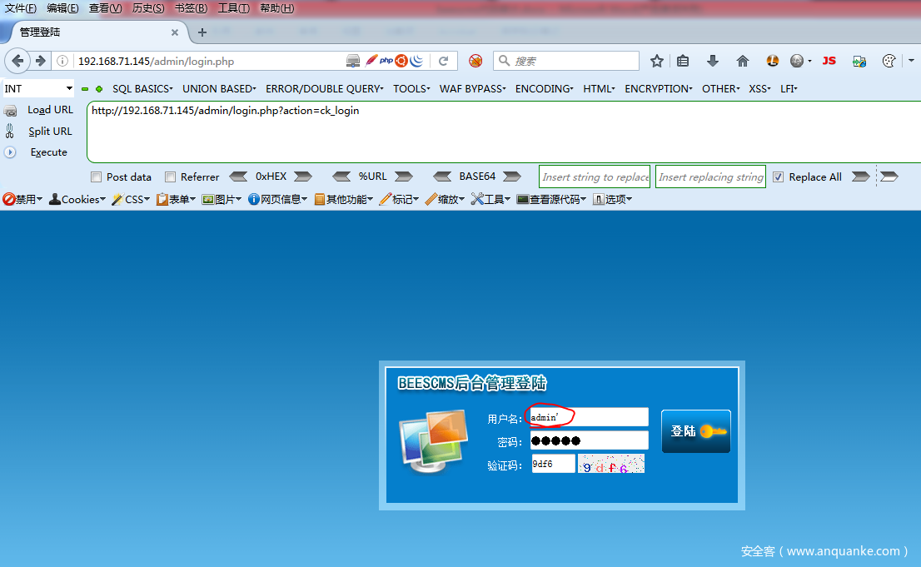The image size is (921, 567).
Task: Expand the ENCRYPTION menu
Action: [x=659, y=89]
